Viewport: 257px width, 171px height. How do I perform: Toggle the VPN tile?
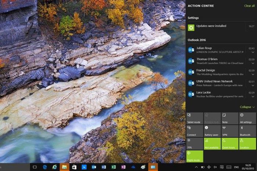click(230, 131)
